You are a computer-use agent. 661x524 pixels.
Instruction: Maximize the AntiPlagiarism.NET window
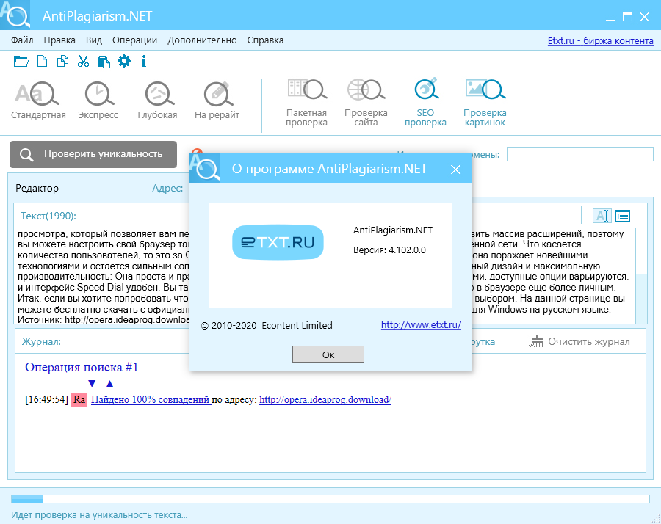627,18
